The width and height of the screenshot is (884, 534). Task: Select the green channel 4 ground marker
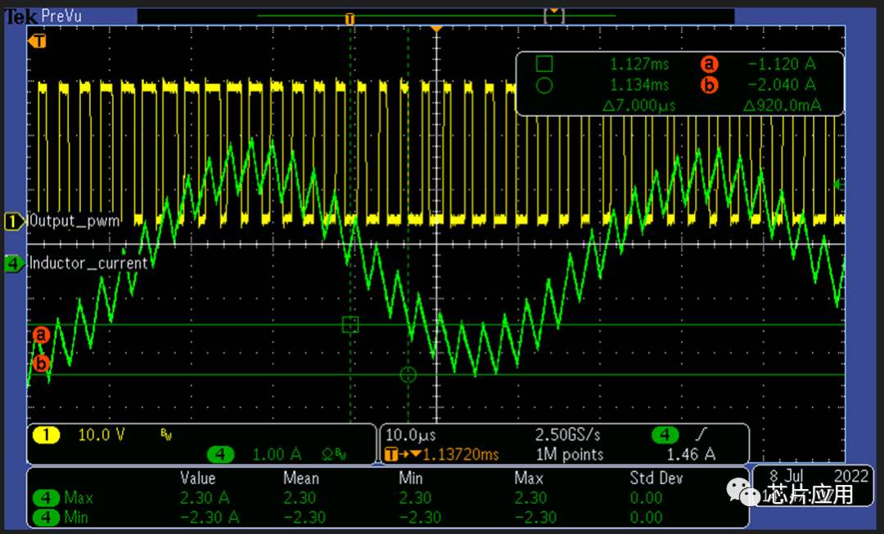click(x=14, y=263)
